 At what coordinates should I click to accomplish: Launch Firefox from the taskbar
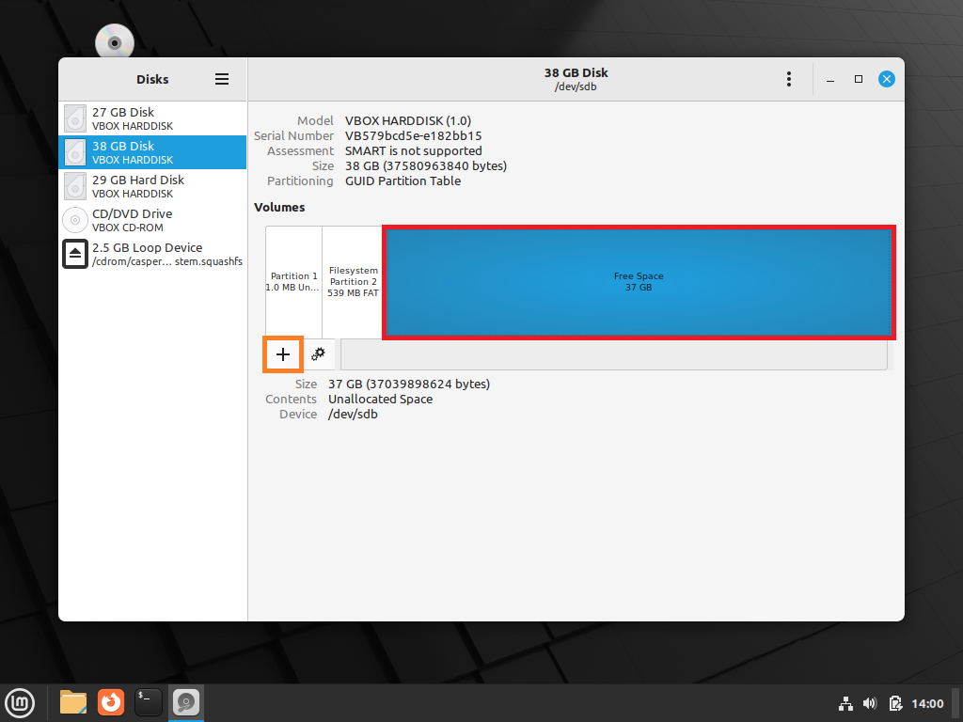click(x=111, y=702)
